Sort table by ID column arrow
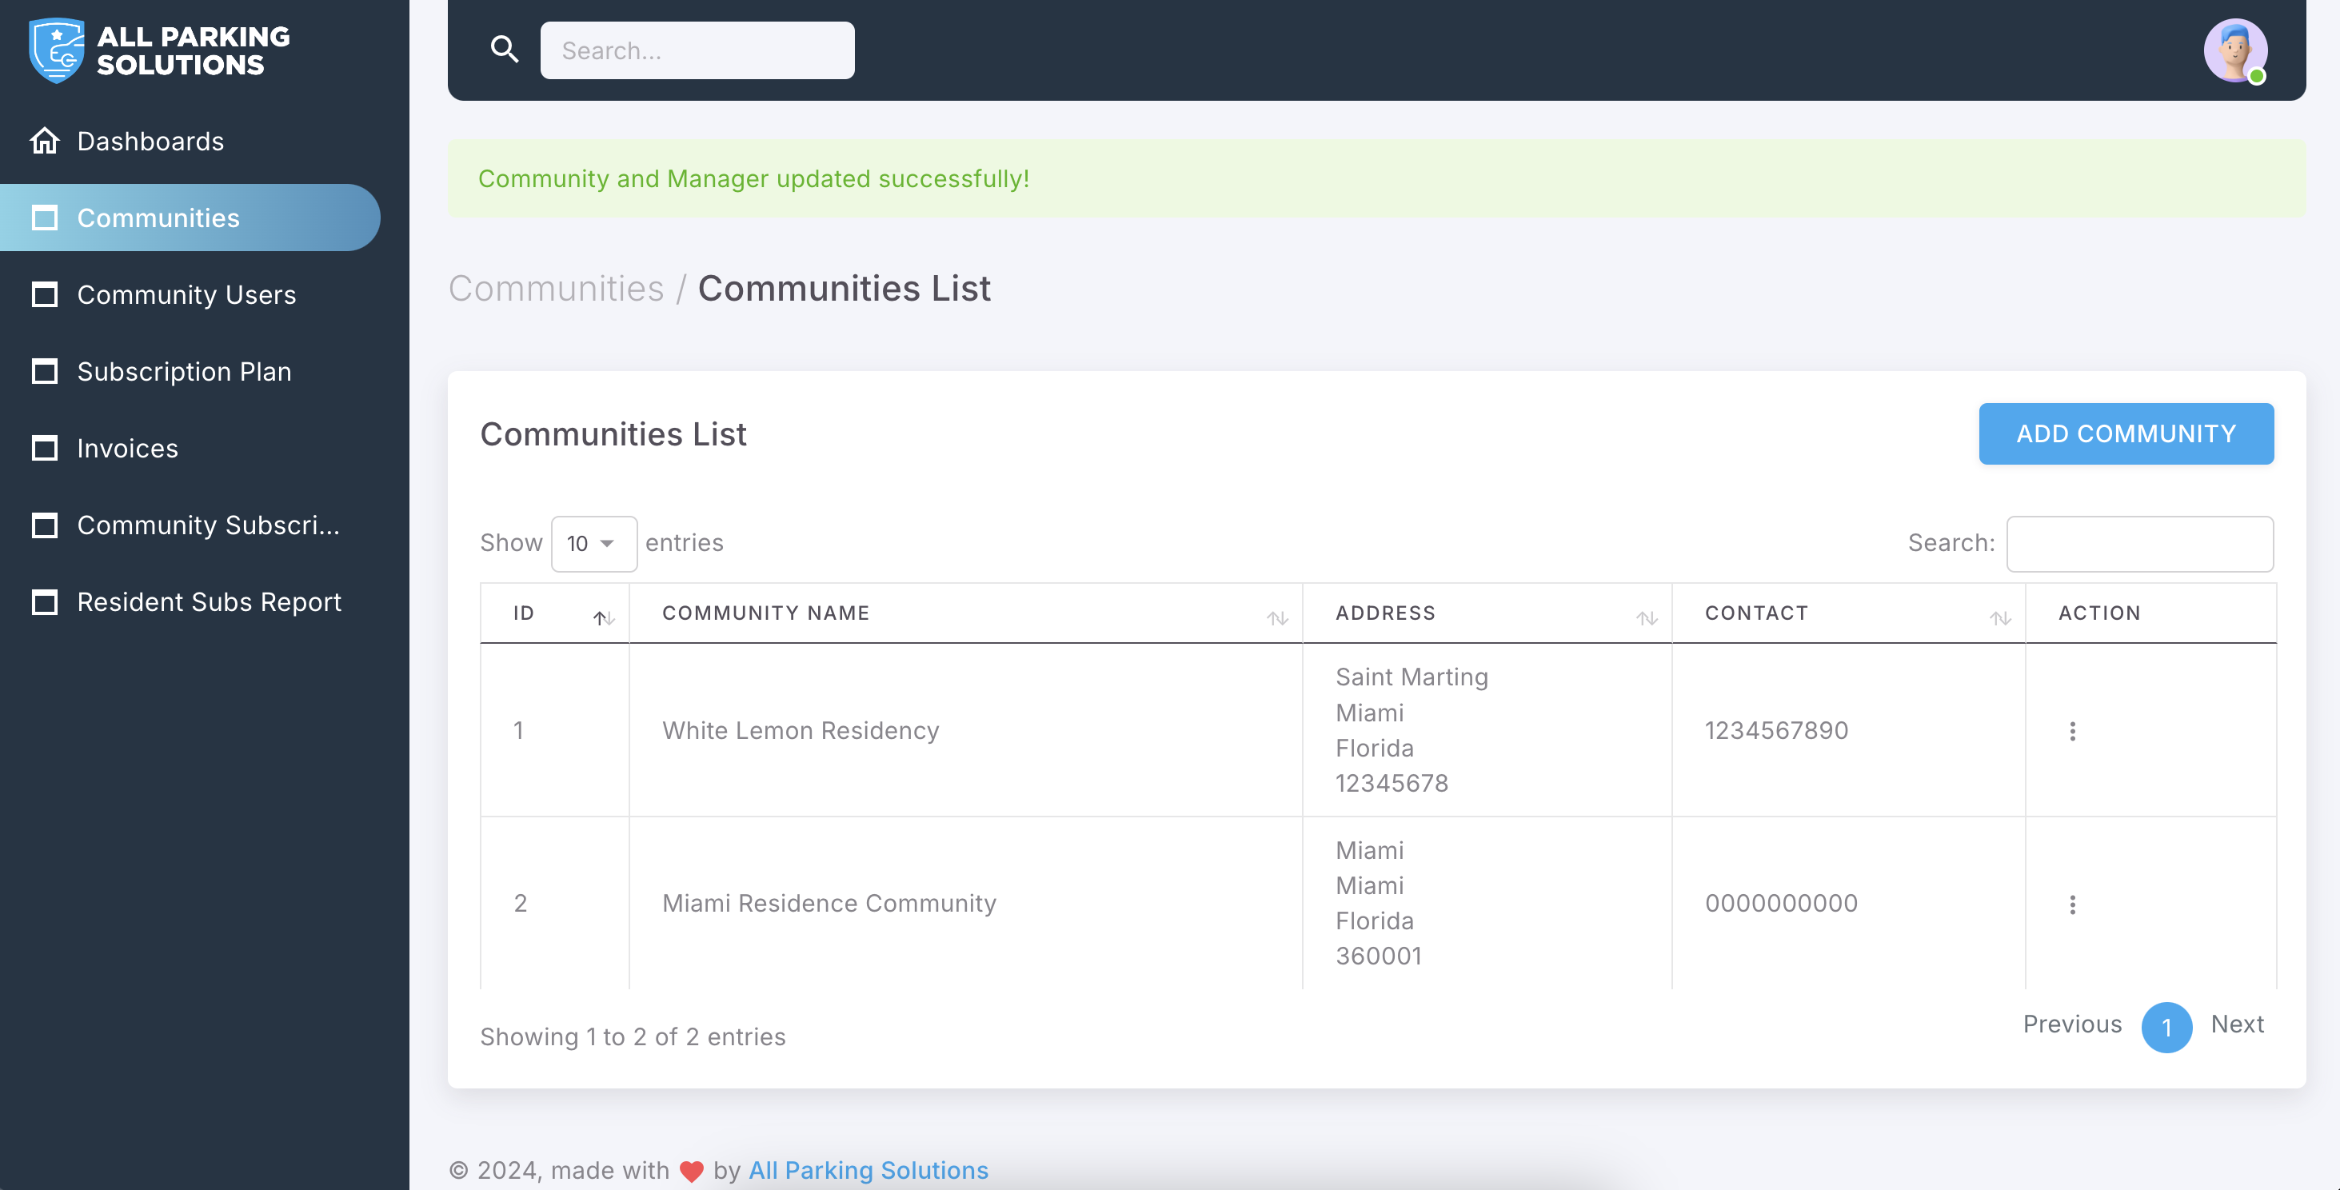This screenshot has height=1190, width=2340. click(603, 617)
